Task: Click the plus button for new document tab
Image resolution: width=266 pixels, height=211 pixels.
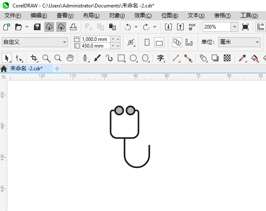Action: (57, 69)
